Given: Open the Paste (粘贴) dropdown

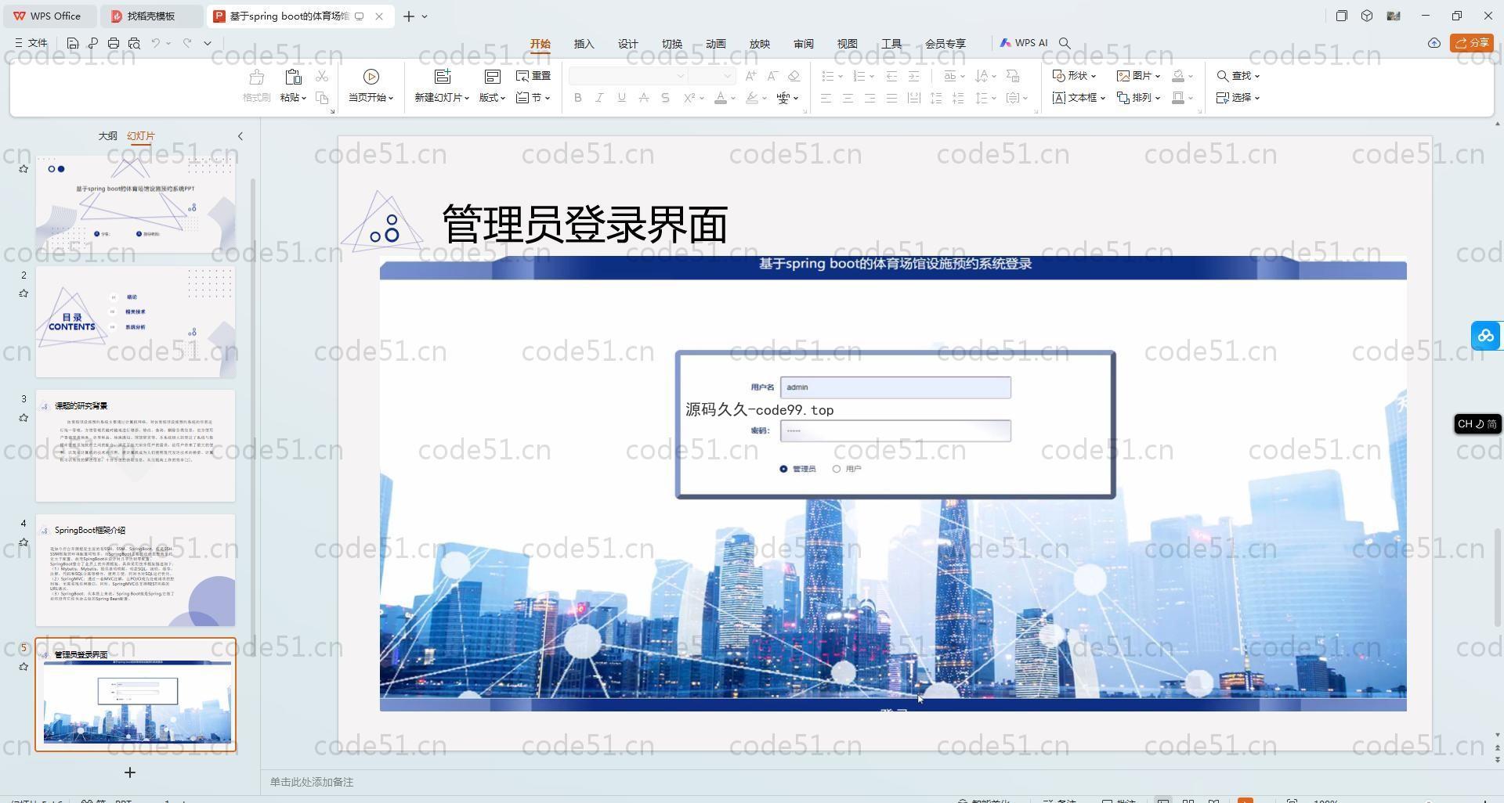Looking at the screenshot, I should pyautogui.click(x=293, y=98).
